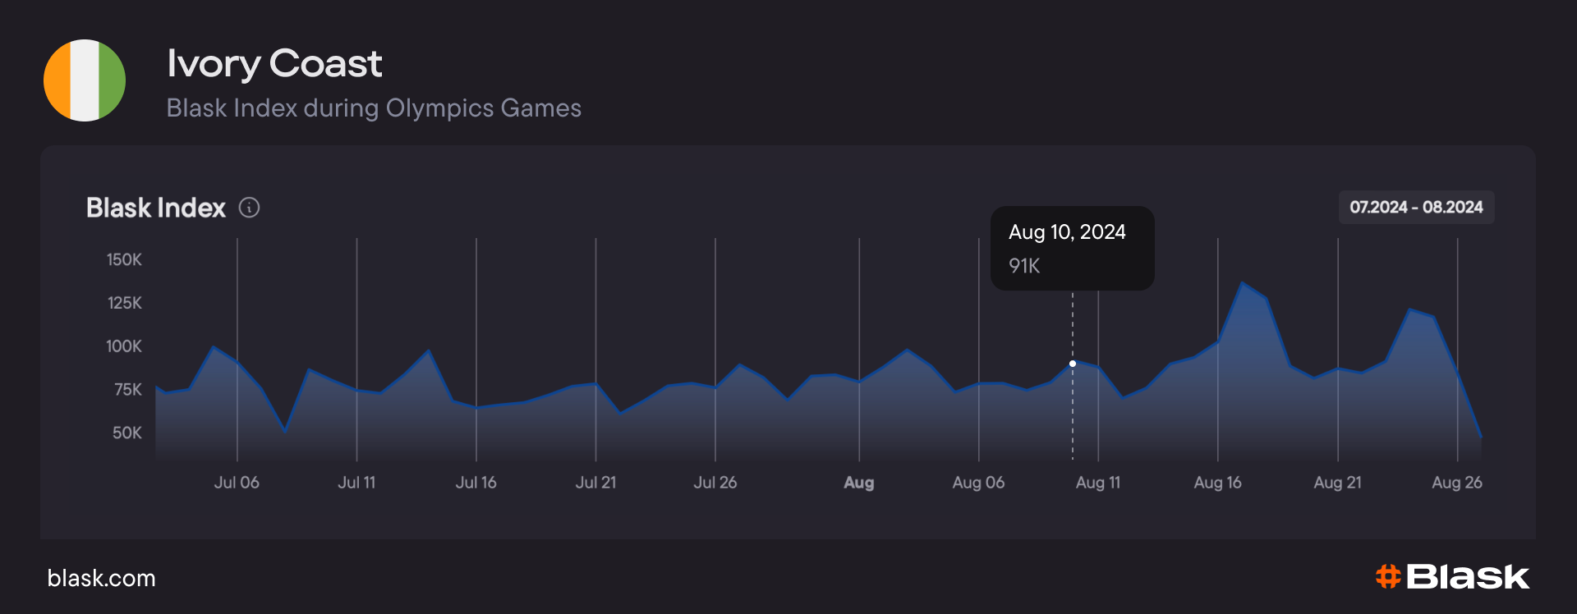Select the Aug 16 axis label

pos(1217,483)
